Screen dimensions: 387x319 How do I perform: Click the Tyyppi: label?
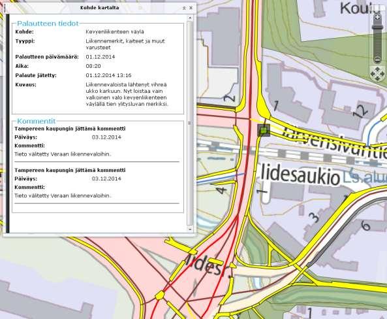(x=25, y=41)
